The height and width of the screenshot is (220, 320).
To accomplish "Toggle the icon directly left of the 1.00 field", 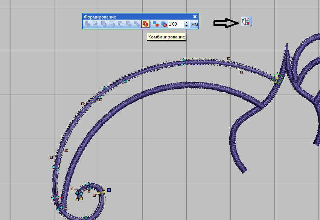I will click(164, 24).
